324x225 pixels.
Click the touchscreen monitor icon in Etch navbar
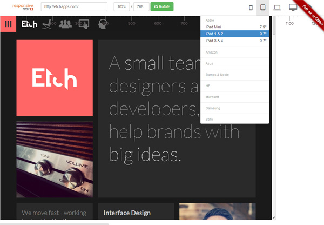tap(84, 24)
